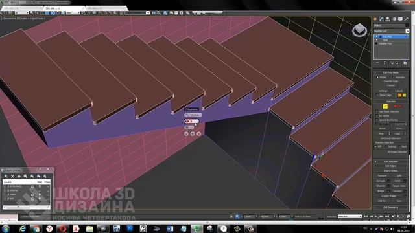Select Preview Selection Multi radio
This screenshot has height=233, width=415.
400,146
